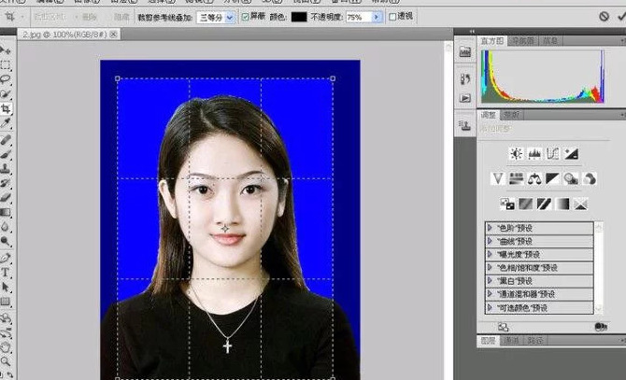Select the Rectangular Marquee tool
626x380 pixels.
(6, 65)
